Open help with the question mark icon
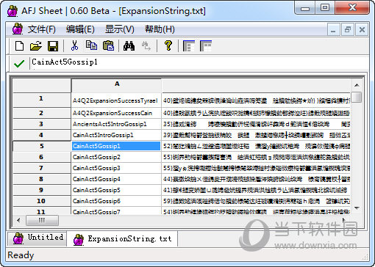This screenshot has height=267, width=375. point(168,45)
